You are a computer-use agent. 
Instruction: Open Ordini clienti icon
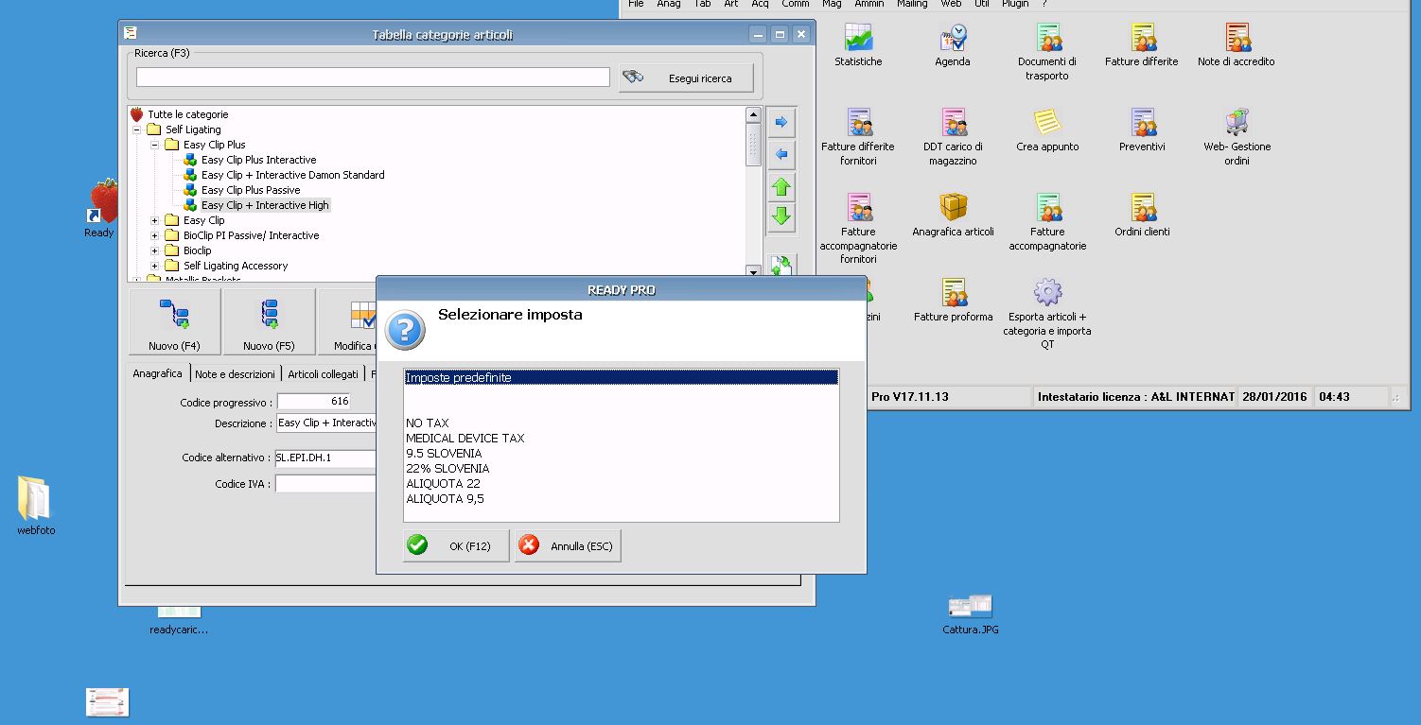pos(1142,216)
